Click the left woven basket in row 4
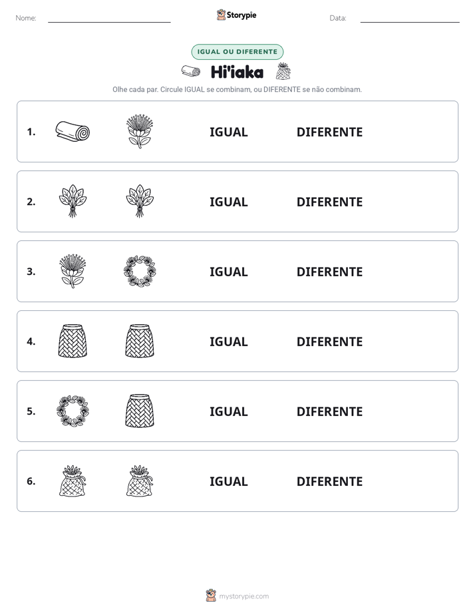 (73, 341)
